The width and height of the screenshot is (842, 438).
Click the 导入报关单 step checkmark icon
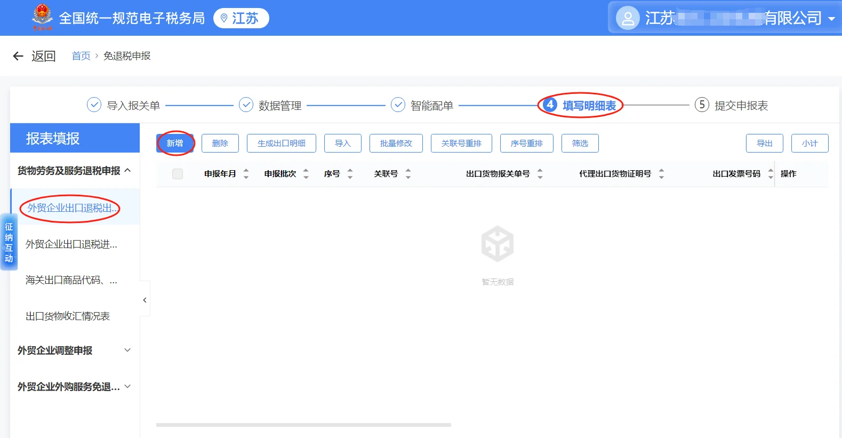click(x=94, y=105)
